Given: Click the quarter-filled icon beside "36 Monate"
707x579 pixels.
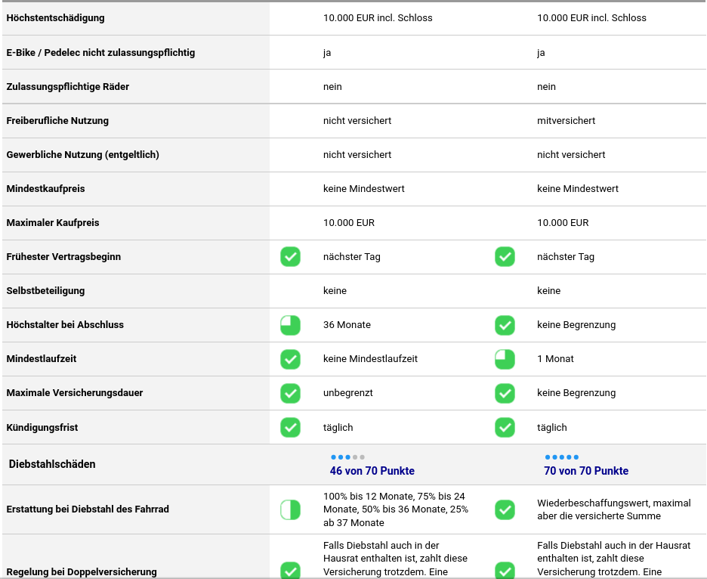Looking at the screenshot, I should 291,325.
